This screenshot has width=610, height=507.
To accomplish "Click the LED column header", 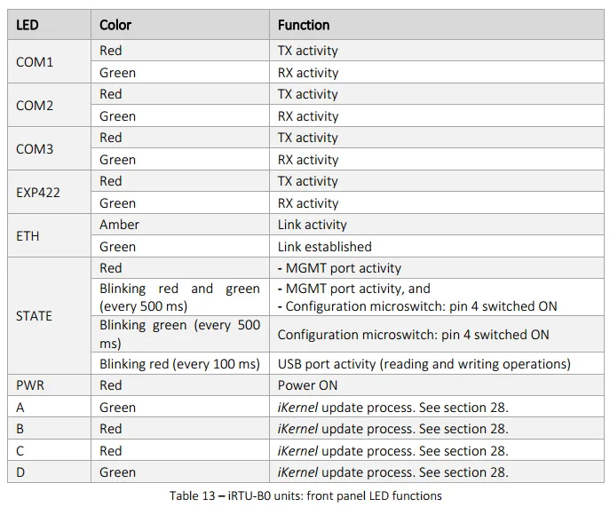I will (49, 25).
